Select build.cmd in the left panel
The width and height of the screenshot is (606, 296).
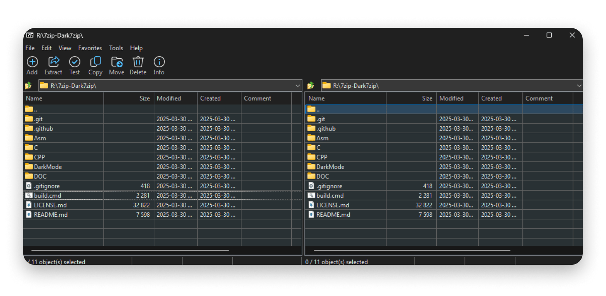pyautogui.click(x=47, y=196)
